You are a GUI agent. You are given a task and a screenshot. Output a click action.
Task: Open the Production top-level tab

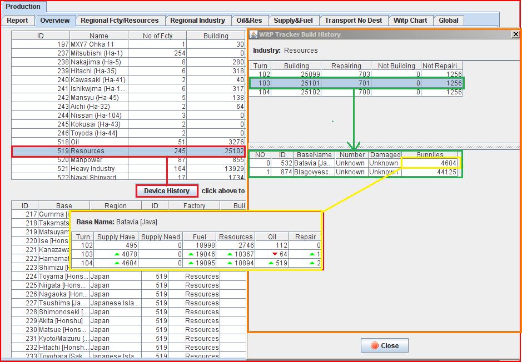tap(23, 6)
